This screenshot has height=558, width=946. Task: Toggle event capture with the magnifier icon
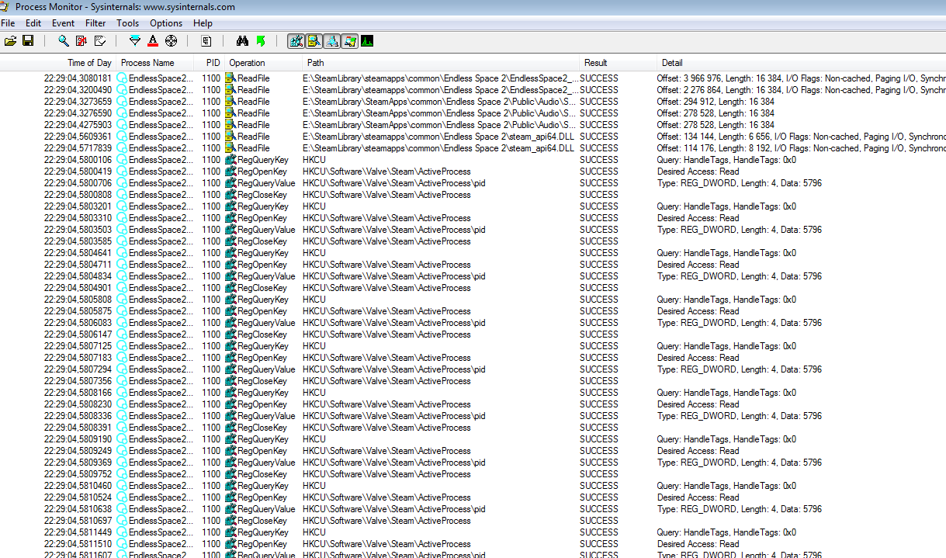64,41
